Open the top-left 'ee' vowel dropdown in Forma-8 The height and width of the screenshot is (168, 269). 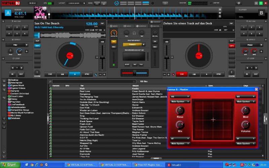(x=180, y=97)
